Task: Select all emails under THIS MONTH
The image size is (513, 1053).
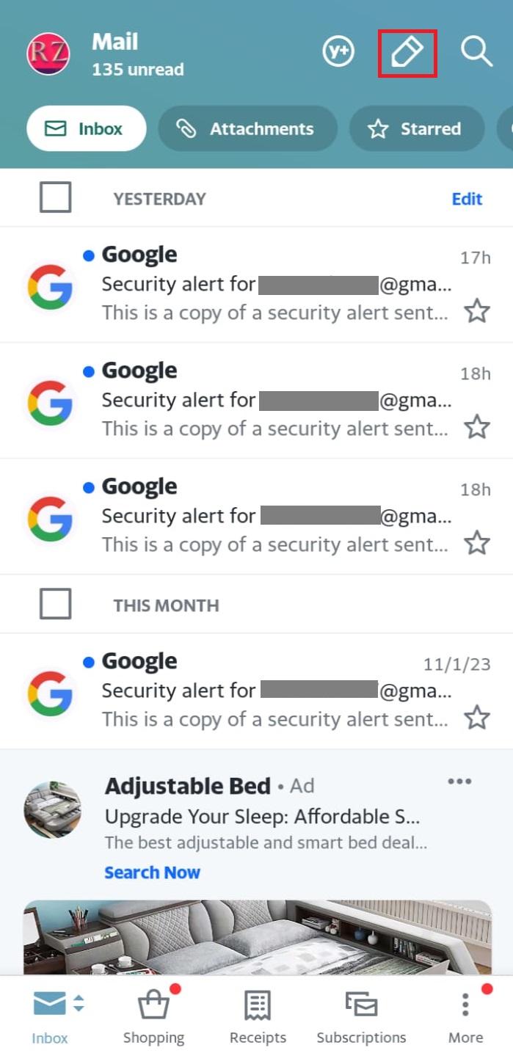Action: click(55, 604)
